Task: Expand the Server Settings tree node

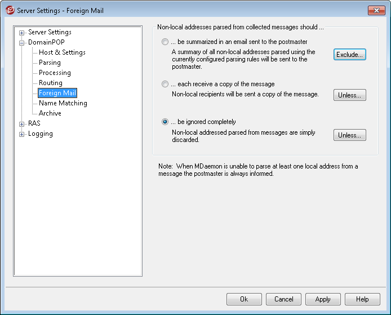Action: tap(22, 33)
